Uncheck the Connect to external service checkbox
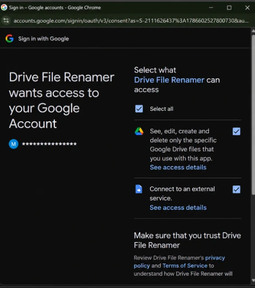The height and width of the screenshot is (288, 255). [x=236, y=189]
